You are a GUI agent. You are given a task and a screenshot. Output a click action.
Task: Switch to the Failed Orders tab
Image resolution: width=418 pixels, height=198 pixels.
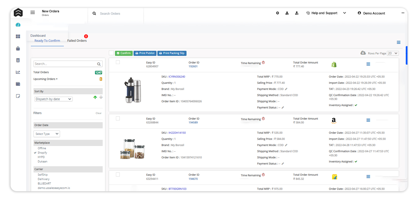(x=77, y=41)
